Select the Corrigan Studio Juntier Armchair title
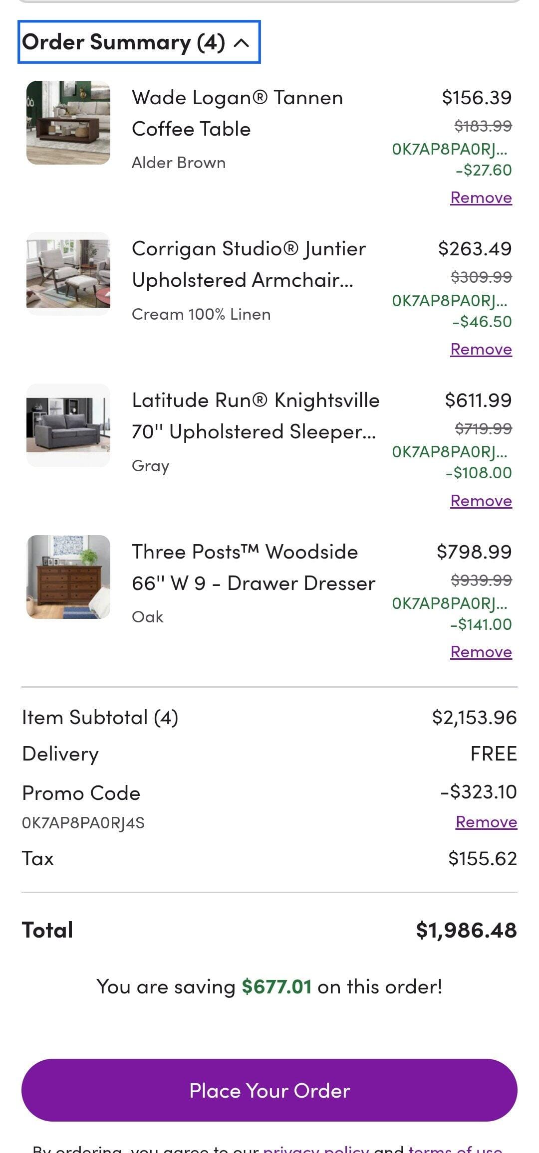Screen dimensions: 539x1153 [248, 264]
